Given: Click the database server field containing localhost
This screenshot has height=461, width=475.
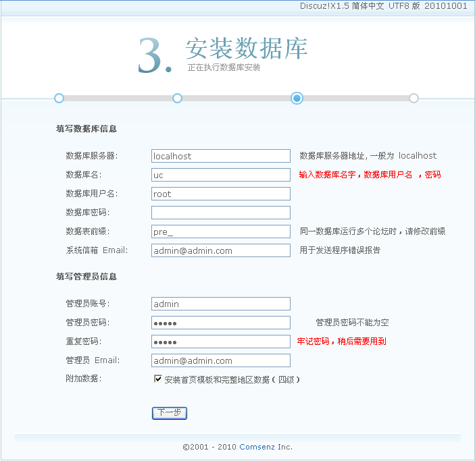Looking at the screenshot, I should tap(220, 156).
